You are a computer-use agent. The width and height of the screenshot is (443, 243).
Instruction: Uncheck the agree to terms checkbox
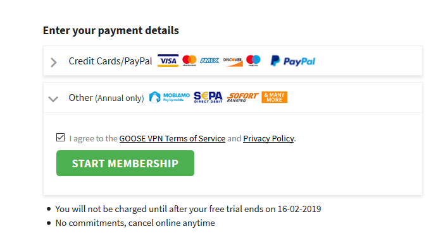click(60, 138)
